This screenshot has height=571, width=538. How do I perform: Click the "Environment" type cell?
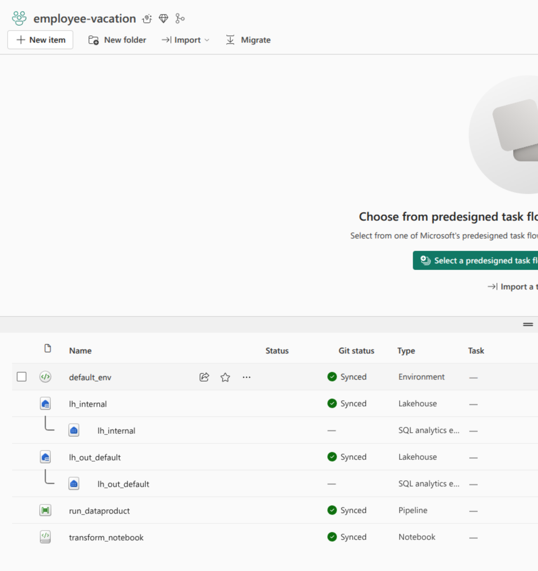click(422, 377)
